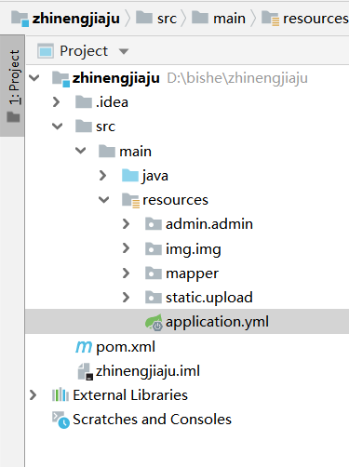
Task: Select External Libraries label
Action: 130,395
